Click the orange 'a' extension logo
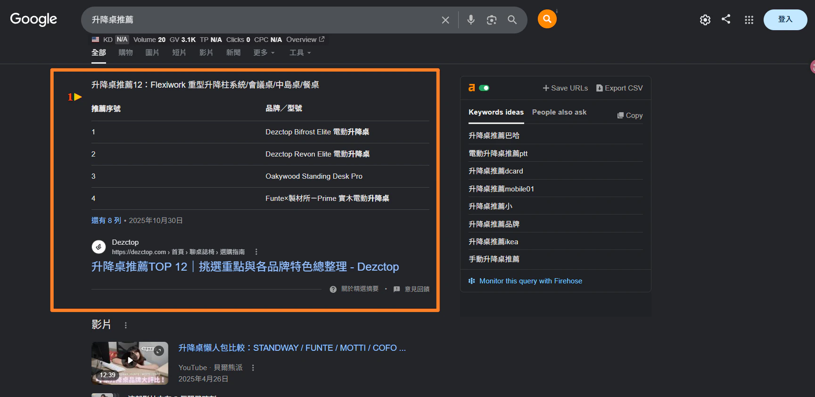The height and width of the screenshot is (397, 815). point(471,88)
